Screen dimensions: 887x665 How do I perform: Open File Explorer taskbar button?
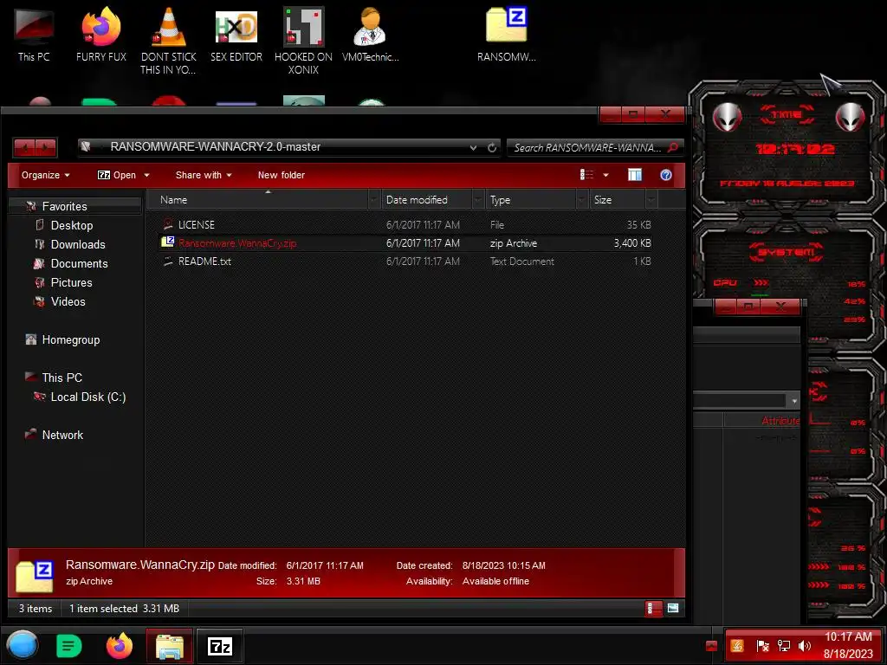click(170, 646)
